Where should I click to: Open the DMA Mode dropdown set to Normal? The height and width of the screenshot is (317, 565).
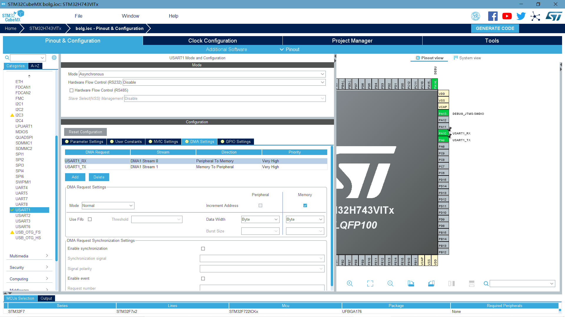pos(108,205)
